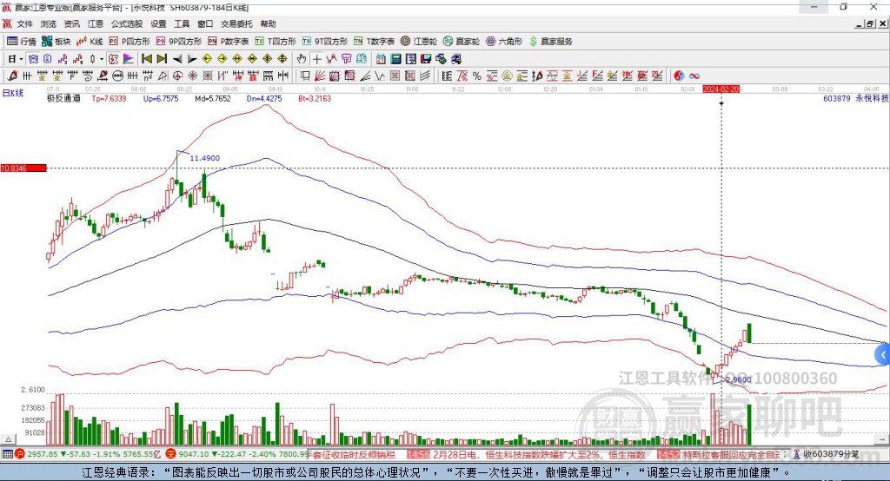The height and width of the screenshot is (481, 890).
Task: Select the percent sign drawing tool
Action: point(477,76)
